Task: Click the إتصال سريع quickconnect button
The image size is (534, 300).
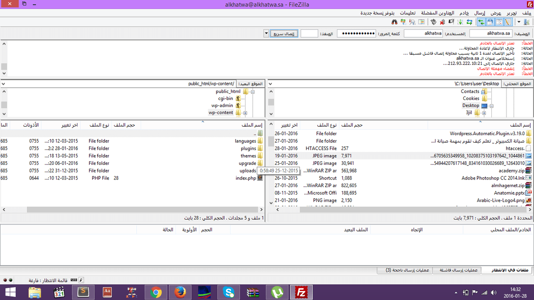Action: [x=284, y=33]
